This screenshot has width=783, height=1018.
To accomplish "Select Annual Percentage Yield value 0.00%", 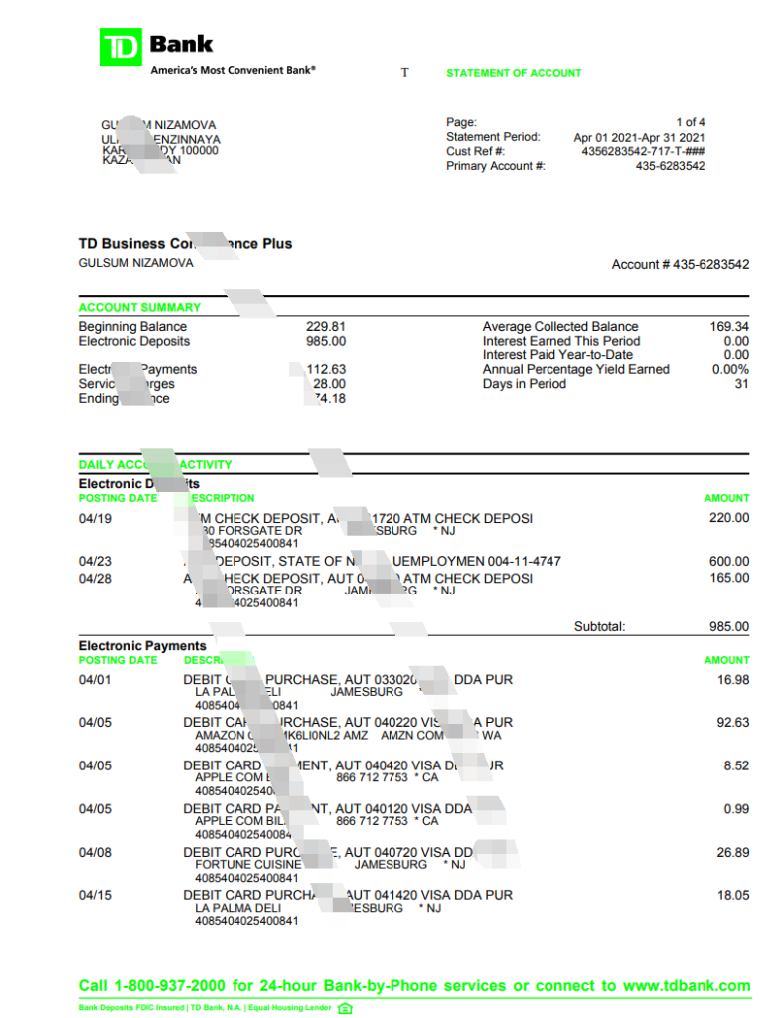I will coord(730,369).
